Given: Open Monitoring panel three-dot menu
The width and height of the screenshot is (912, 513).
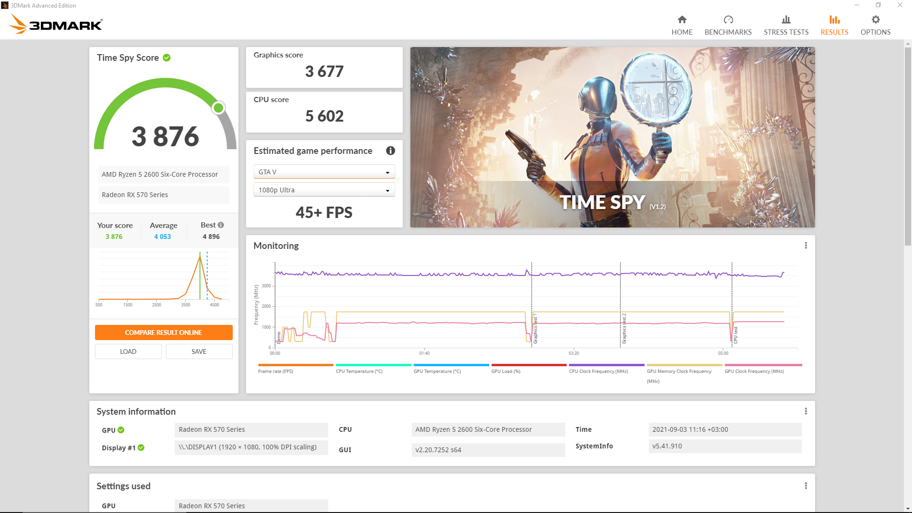Looking at the screenshot, I should click(x=806, y=246).
